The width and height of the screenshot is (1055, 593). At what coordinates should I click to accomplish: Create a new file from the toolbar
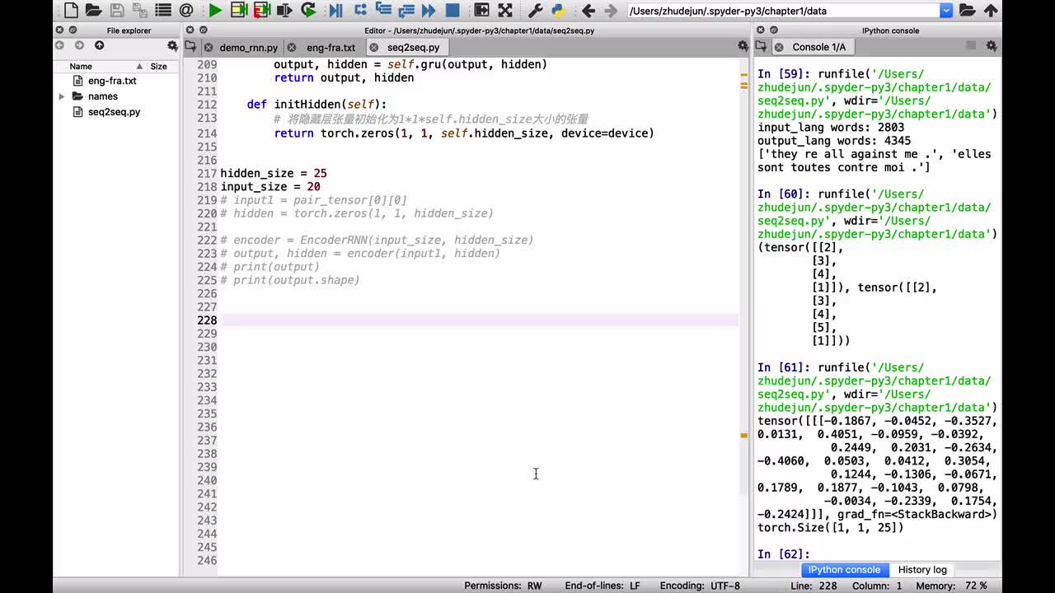(71, 11)
